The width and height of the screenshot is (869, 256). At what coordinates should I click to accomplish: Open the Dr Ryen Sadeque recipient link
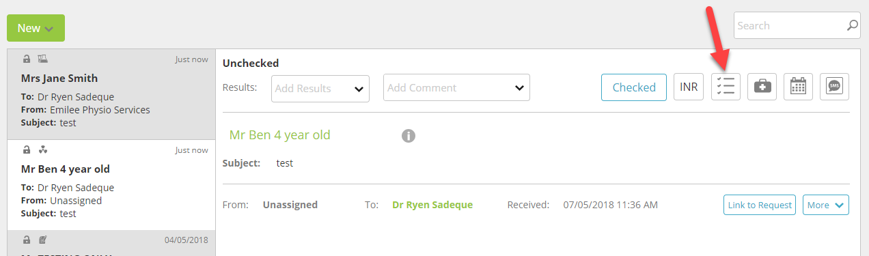pos(432,205)
